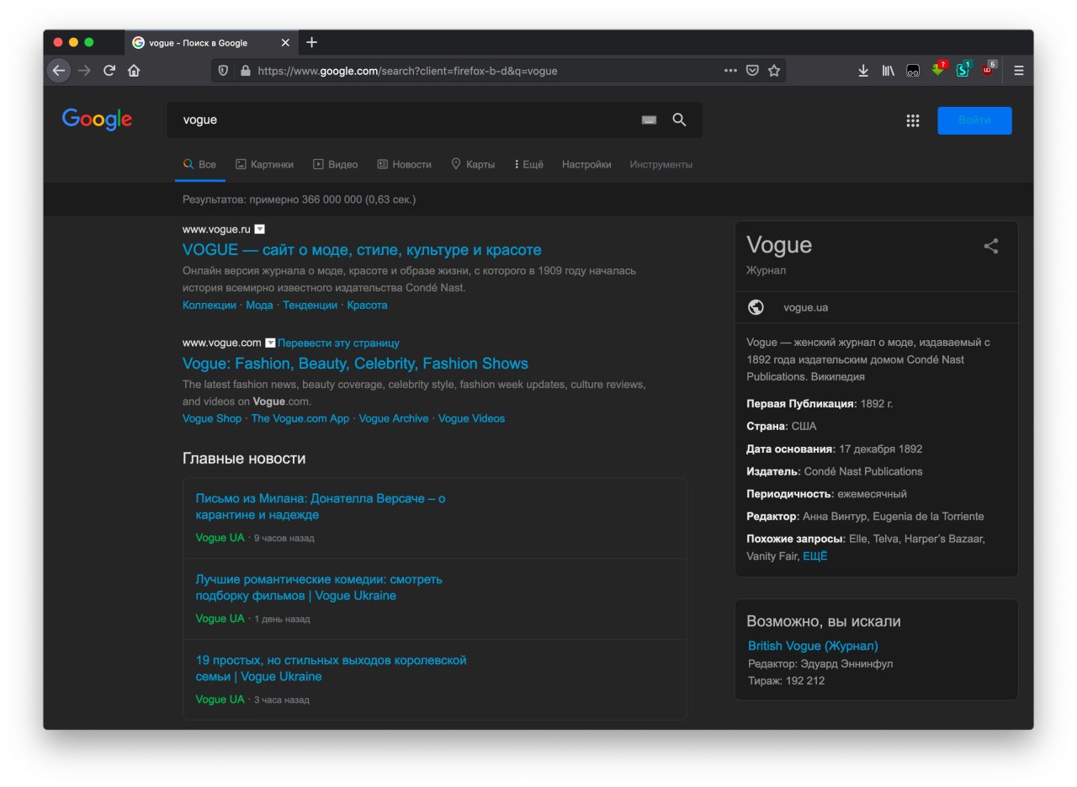
Task: Show site security info via padlock icon
Action: coord(246,71)
